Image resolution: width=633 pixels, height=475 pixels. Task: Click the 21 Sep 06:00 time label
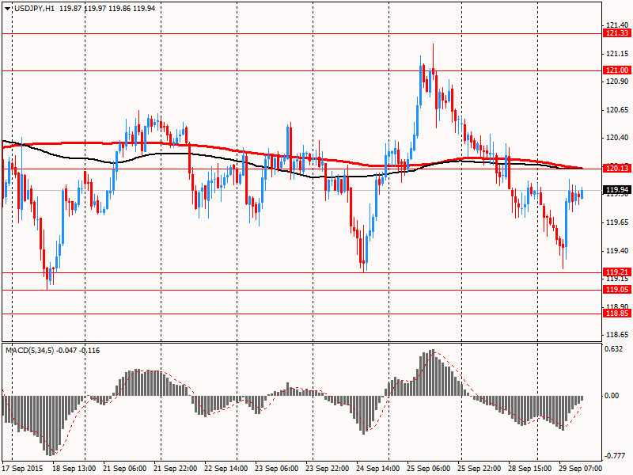[x=126, y=469]
